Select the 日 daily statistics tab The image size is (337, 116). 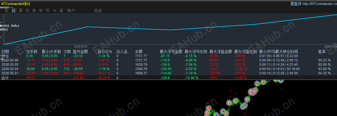(x=14, y=11)
